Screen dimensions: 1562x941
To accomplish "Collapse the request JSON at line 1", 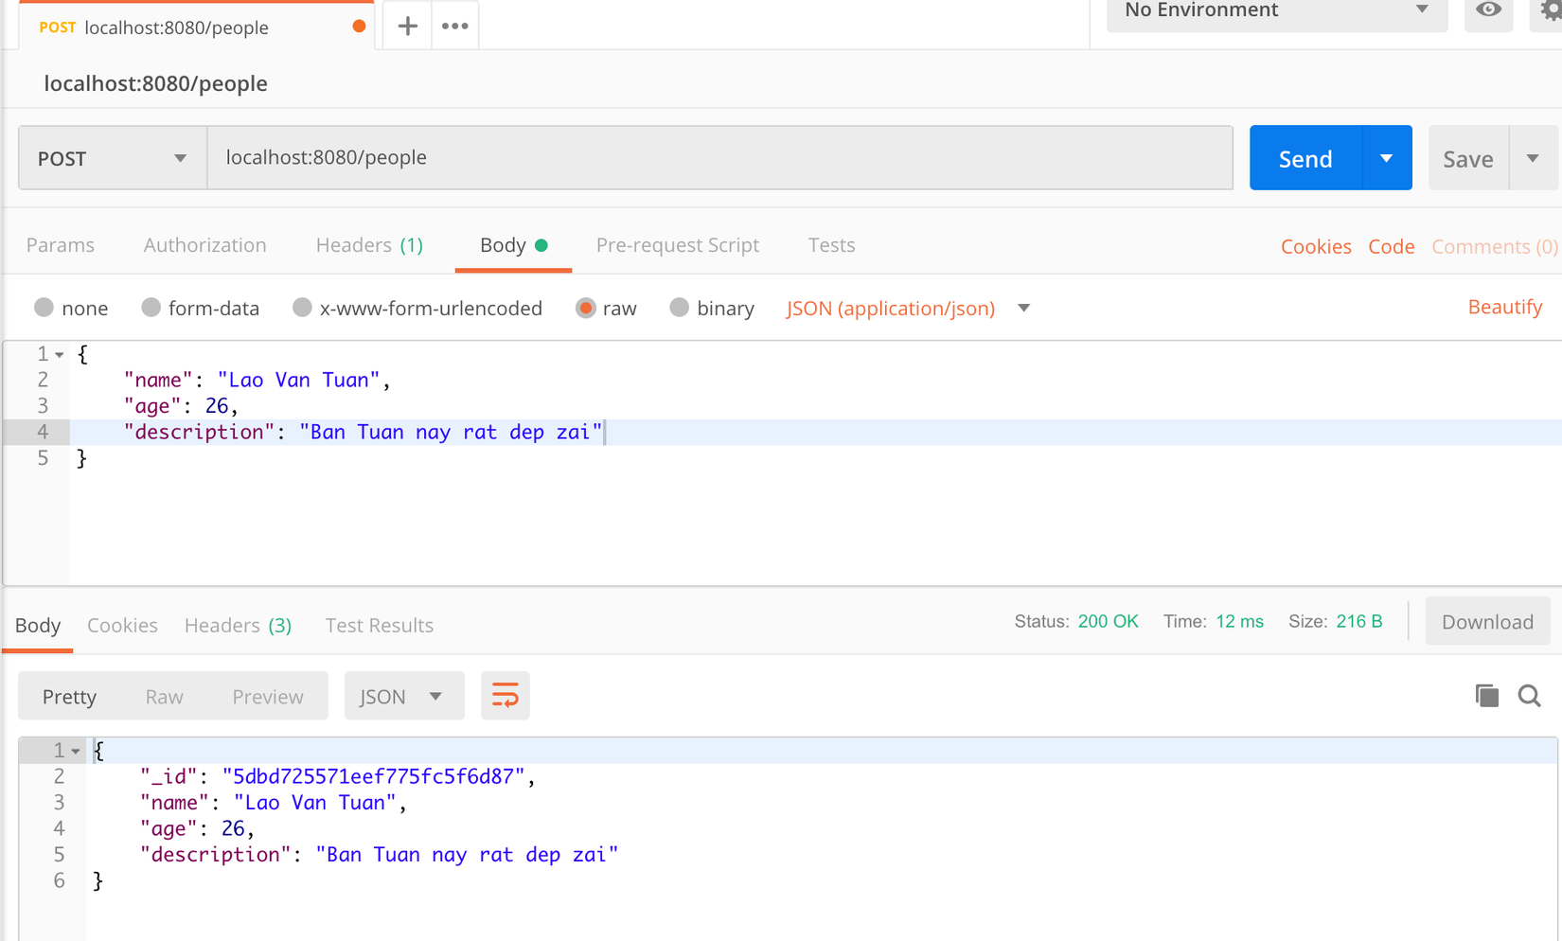I will point(60,355).
